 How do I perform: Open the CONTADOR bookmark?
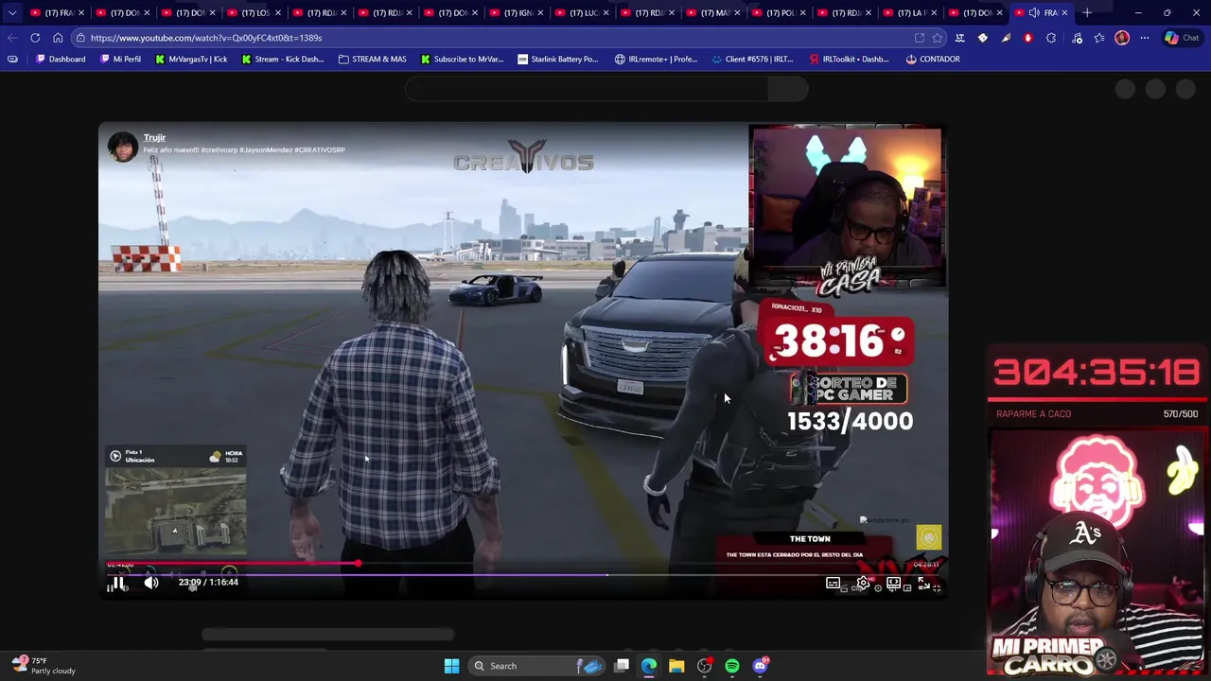[932, 59]
